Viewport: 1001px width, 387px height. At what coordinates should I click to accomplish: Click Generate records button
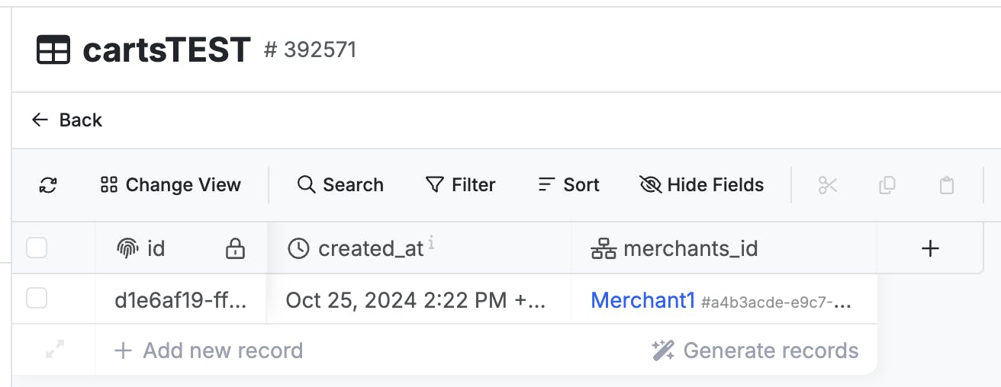755,350
